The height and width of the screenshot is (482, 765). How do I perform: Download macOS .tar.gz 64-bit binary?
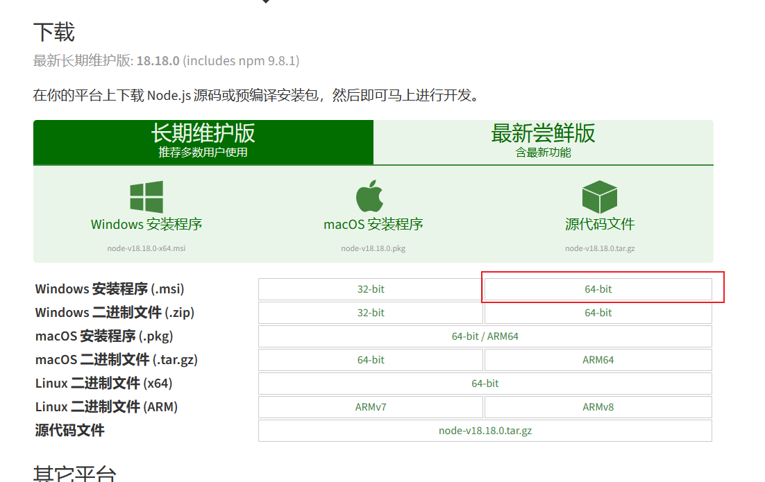point(371,360)
